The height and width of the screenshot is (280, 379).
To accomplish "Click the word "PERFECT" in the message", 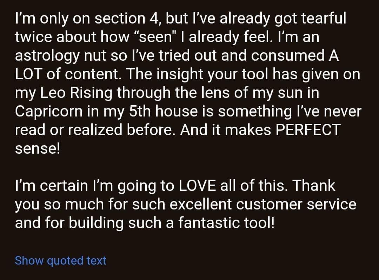I will [x=308, y=130].
